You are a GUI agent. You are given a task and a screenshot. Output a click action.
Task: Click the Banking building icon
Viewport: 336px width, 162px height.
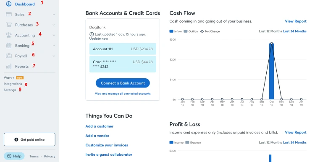coord(8,45)
